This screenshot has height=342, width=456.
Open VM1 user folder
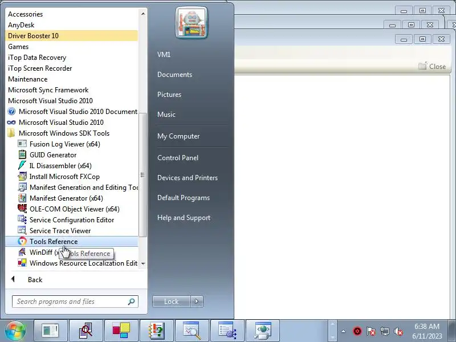coord(164,54)
